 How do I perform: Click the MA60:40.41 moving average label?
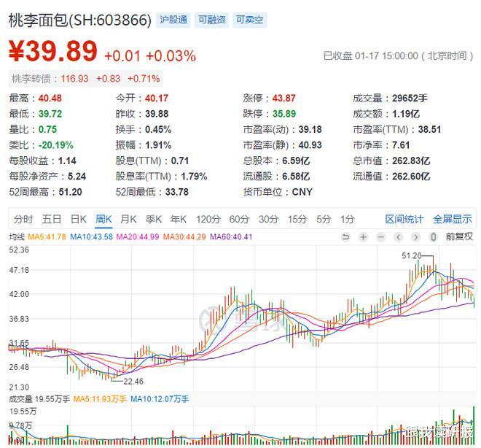pyautogui.click(x=231, y=236)
